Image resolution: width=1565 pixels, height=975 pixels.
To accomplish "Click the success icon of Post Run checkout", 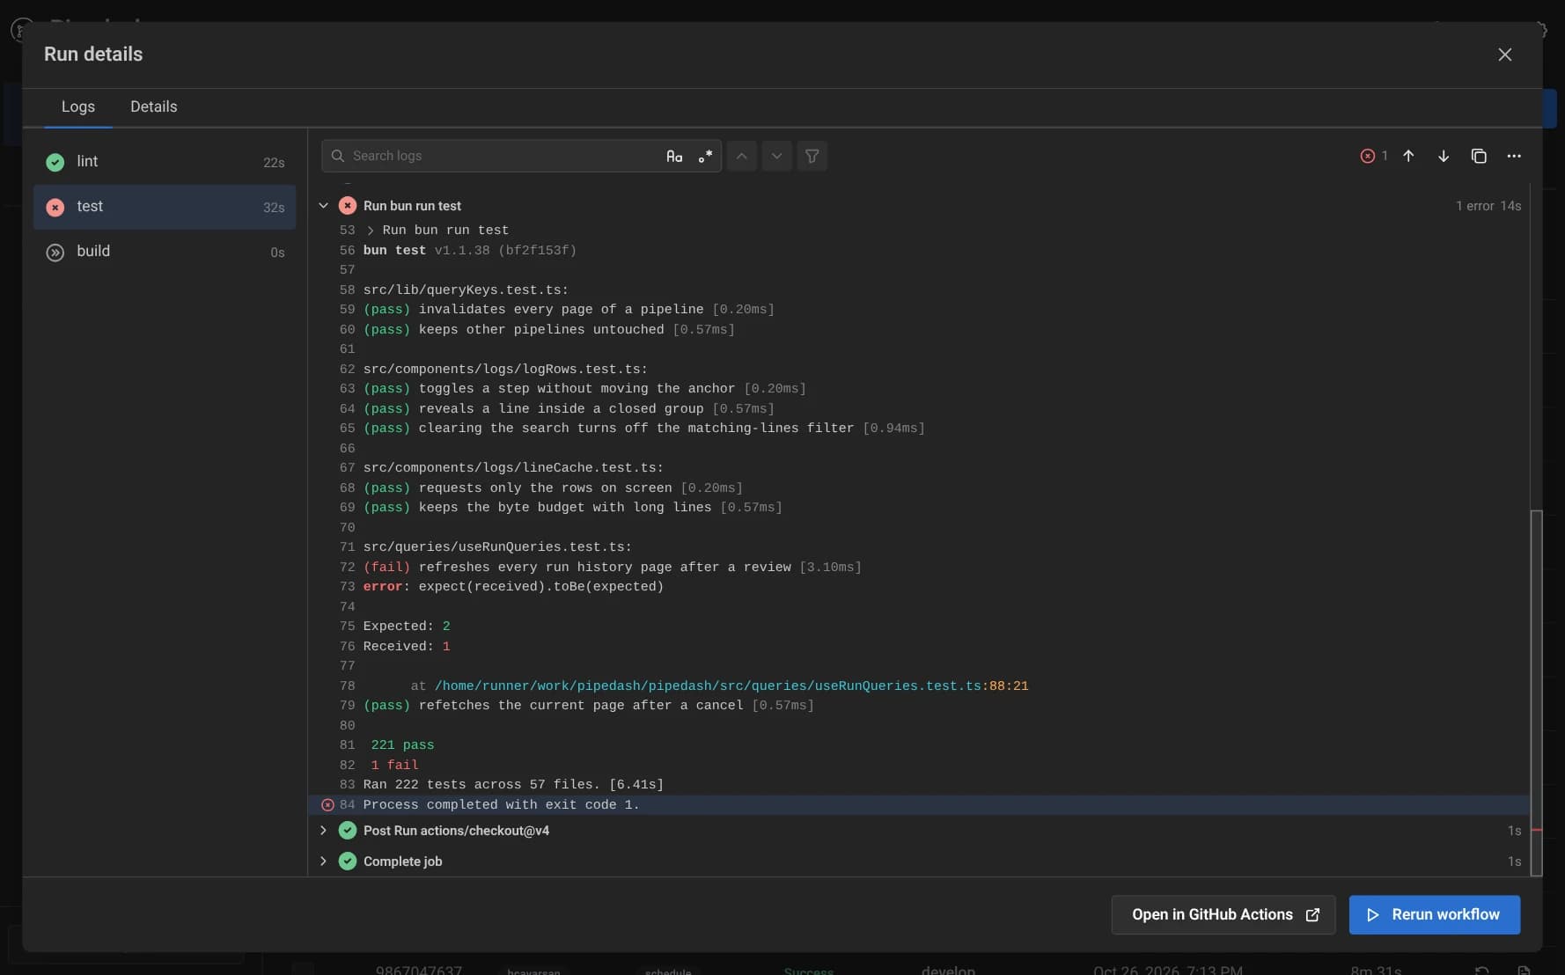I will coord(348,831).
